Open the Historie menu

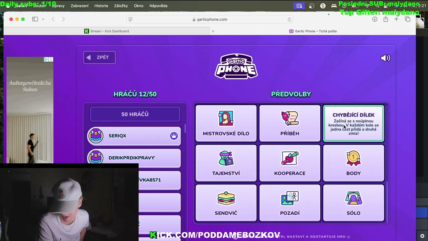tap(101, 6)
